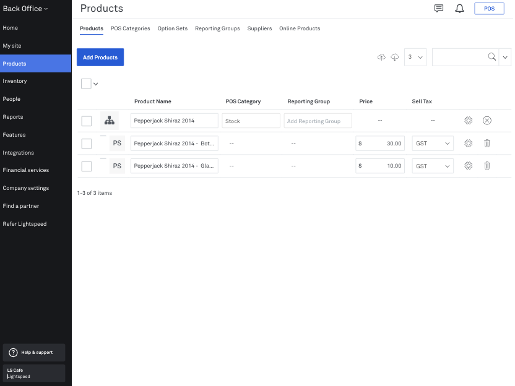Click the PS thumbnail of the Glass variant

pyautogui.click(x=117, y=166)
